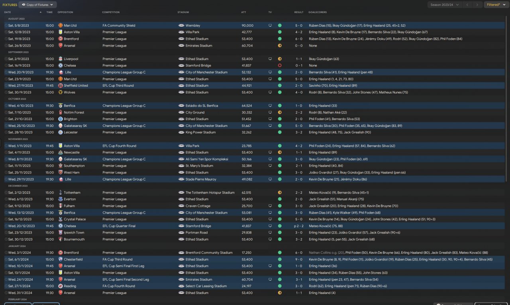
Task: Sort by the Goalscorers column header
Action: [x=318, y=12]
